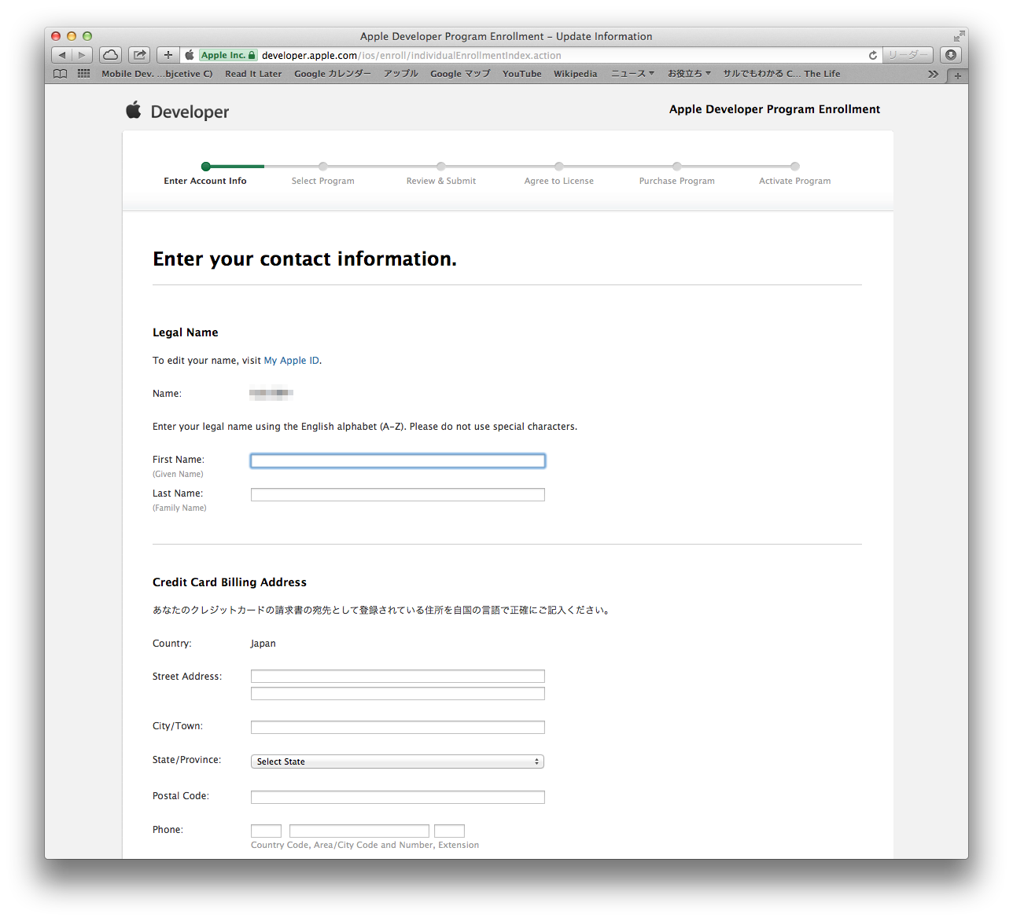Focus the Last Name field
1013x921 pixels.
pos(398,495)
